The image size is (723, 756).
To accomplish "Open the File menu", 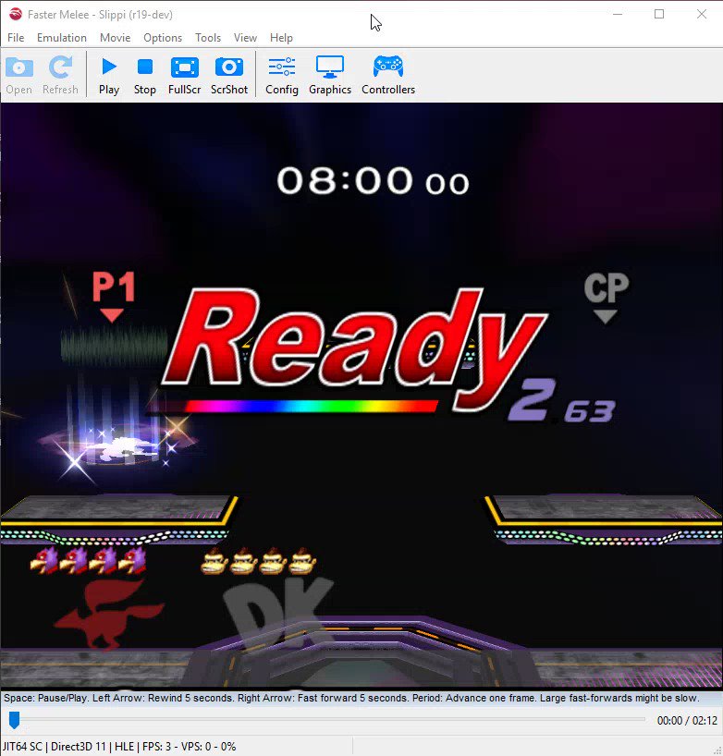I will [16, 38].
